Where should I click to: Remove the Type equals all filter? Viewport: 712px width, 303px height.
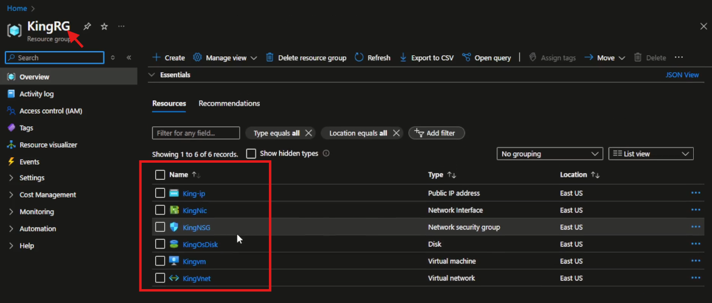tap(309, 133)
